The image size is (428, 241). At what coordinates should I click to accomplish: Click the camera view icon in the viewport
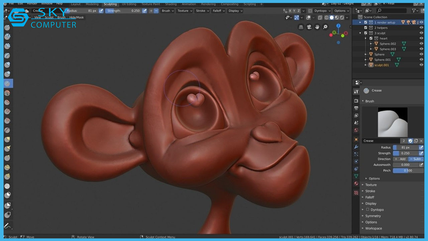(309, 27)
